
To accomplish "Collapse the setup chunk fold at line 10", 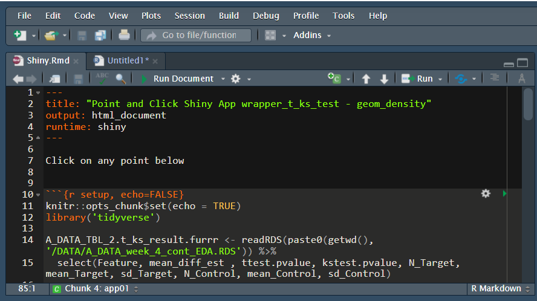I will [x=38, y=195].
